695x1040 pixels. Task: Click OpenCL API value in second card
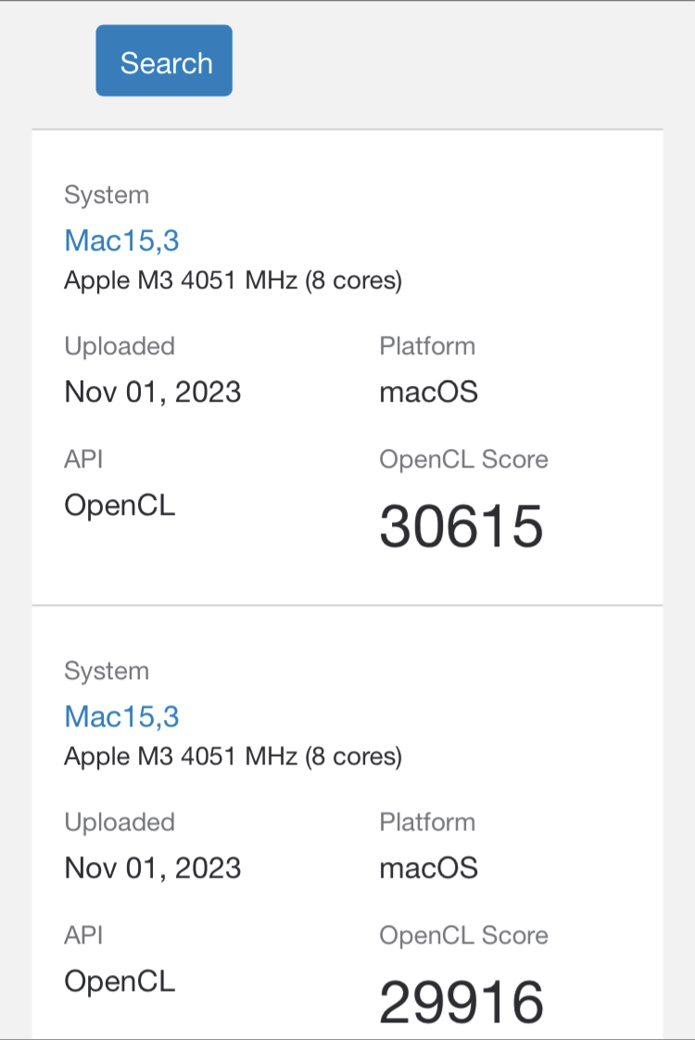click(x=120, y=982)
